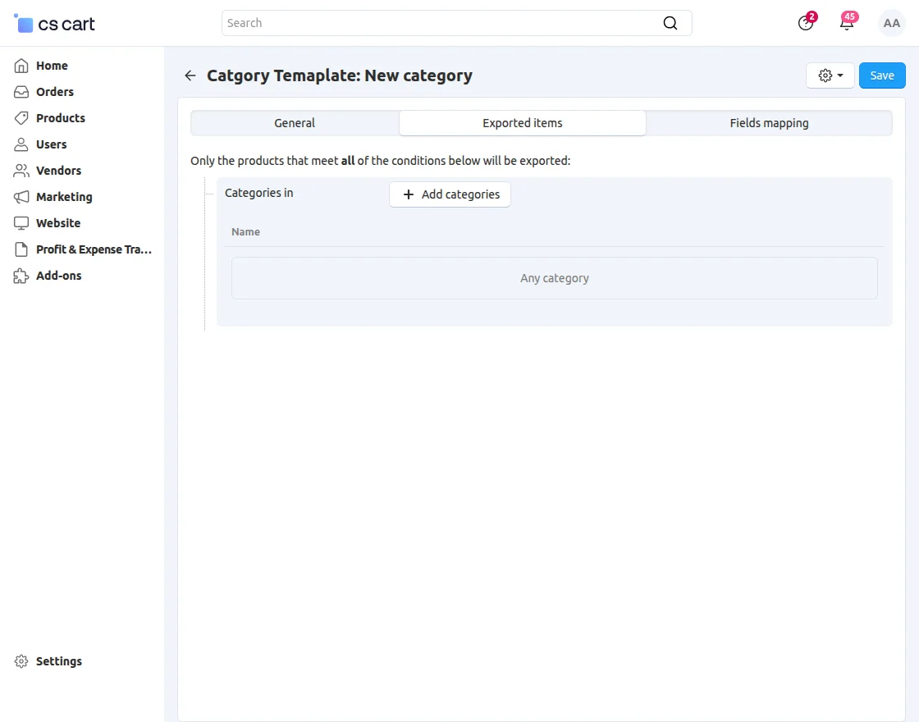This screenshot has width=919, height=722.
Task: Switch to the General tab
Action: click(x=294, y=122)
